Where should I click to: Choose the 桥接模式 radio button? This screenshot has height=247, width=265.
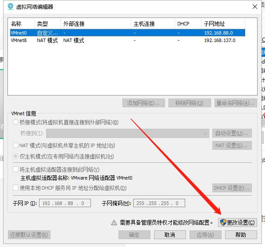16,122
